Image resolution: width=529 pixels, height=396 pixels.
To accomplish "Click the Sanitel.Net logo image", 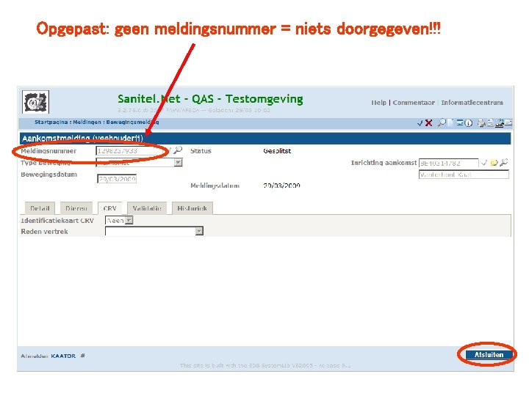I will (35, 102).
